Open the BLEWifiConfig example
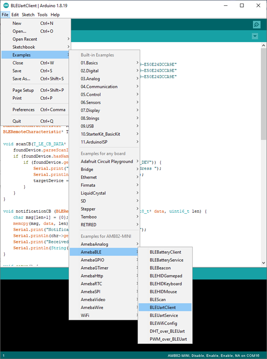 (x=163, y=323)
